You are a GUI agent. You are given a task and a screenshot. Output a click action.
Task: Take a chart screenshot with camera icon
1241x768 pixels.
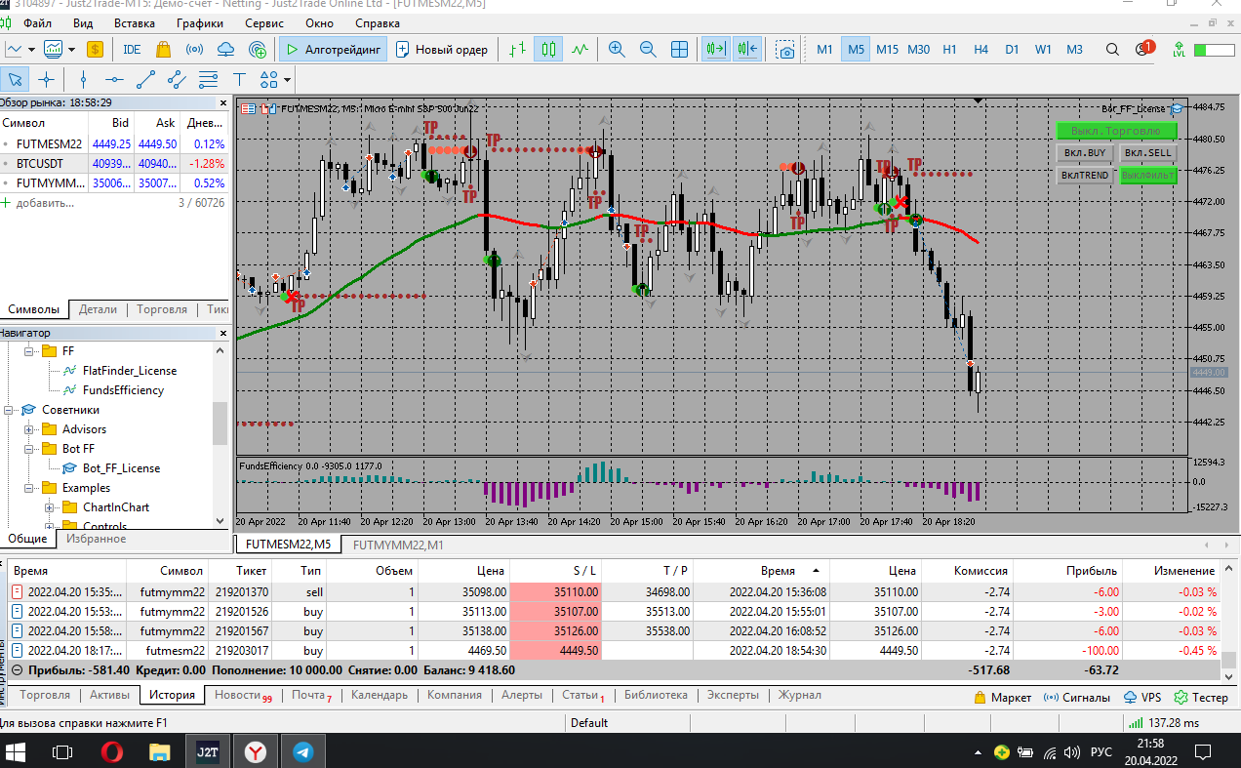coord(785,49)
